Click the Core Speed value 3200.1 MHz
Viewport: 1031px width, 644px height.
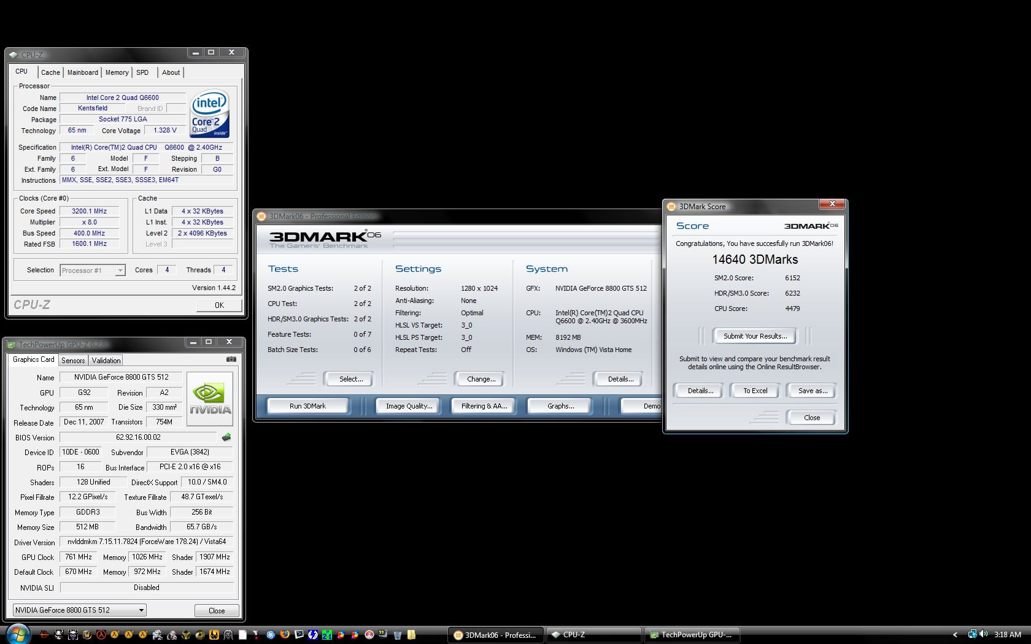(89, 211)
